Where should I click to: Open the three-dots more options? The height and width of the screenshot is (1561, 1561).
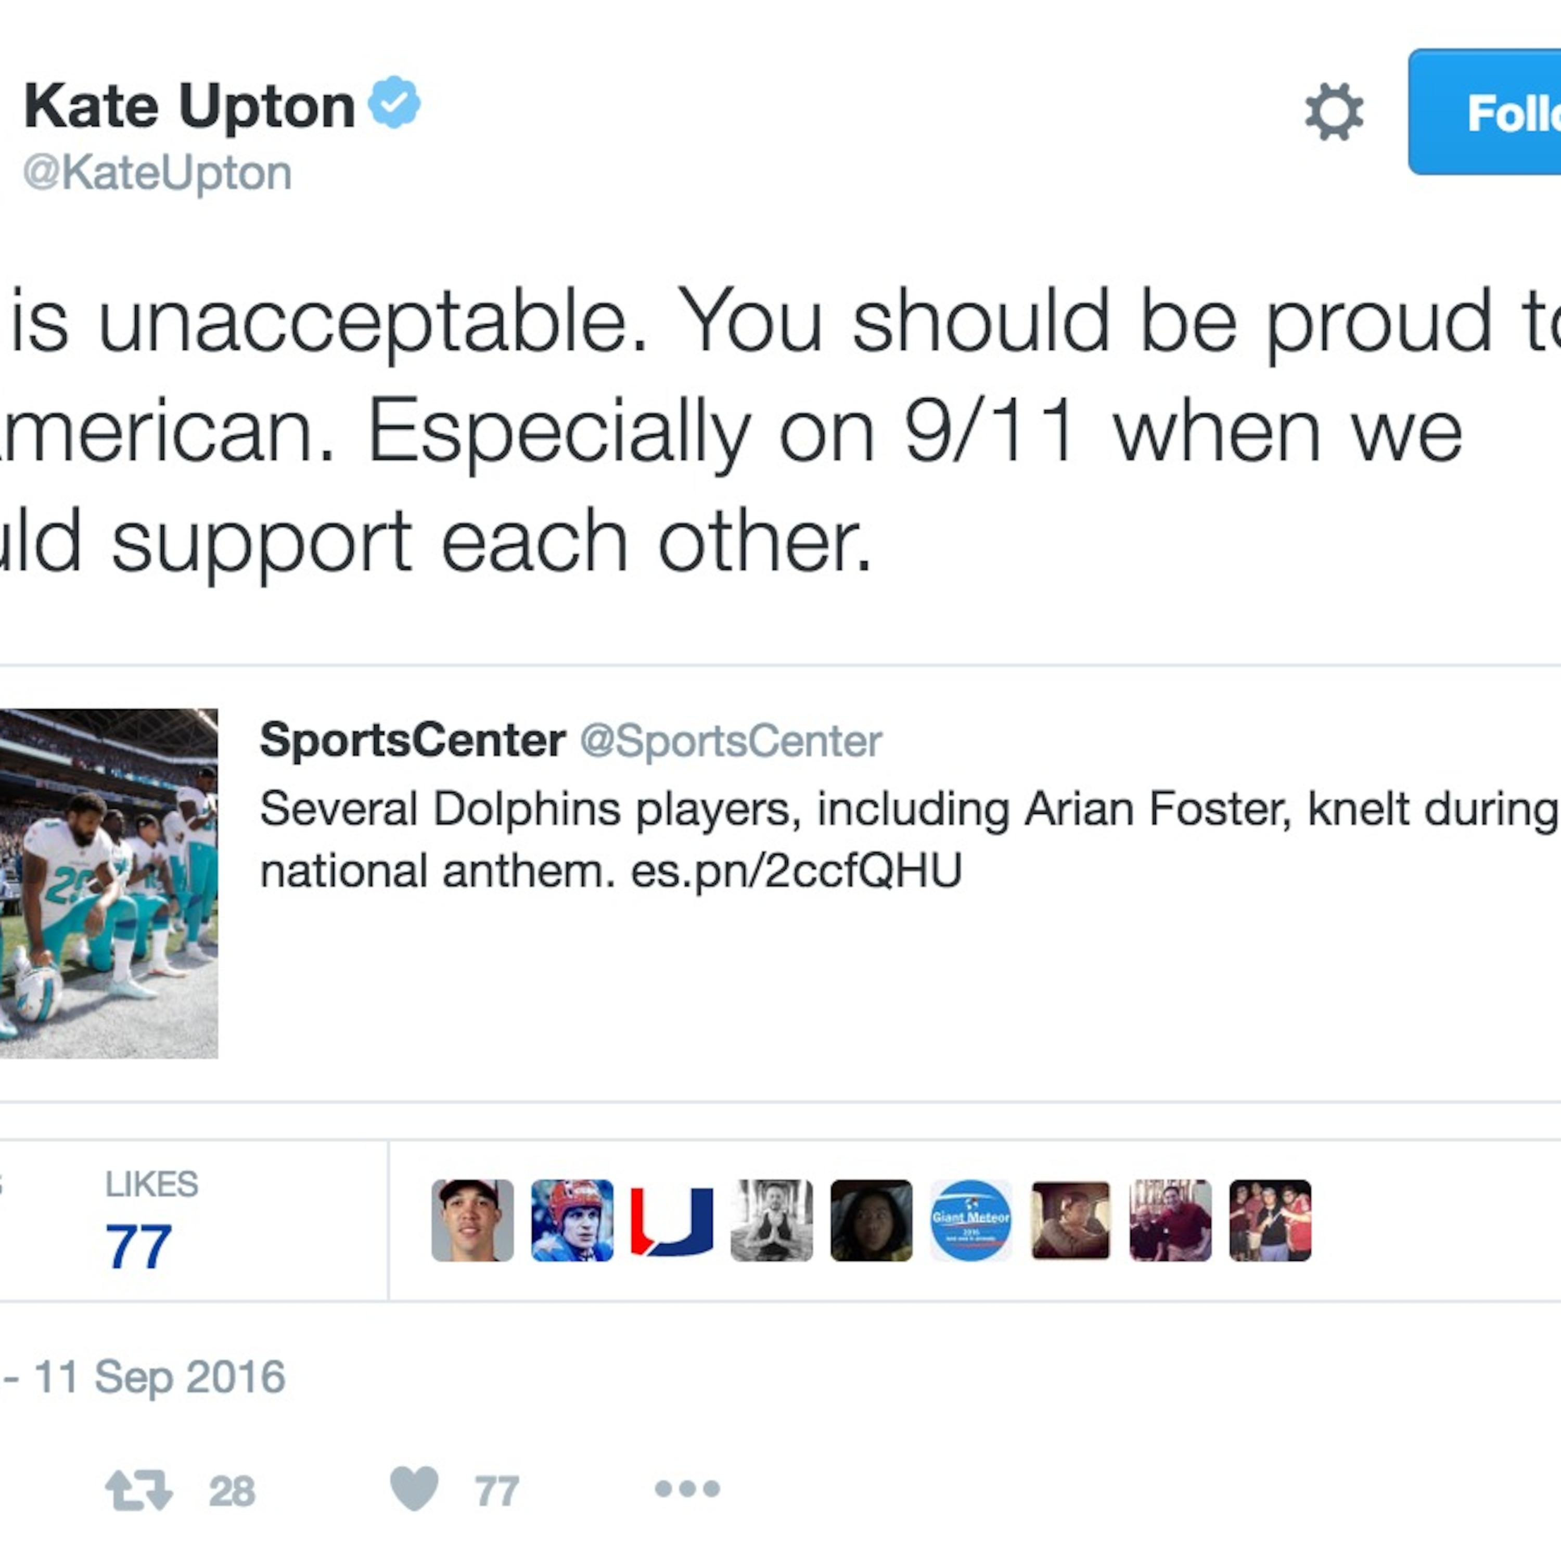click(x=687, y=1488)
